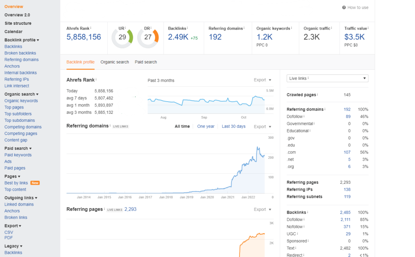Export as CSV from sidebar

click(9, 232)
